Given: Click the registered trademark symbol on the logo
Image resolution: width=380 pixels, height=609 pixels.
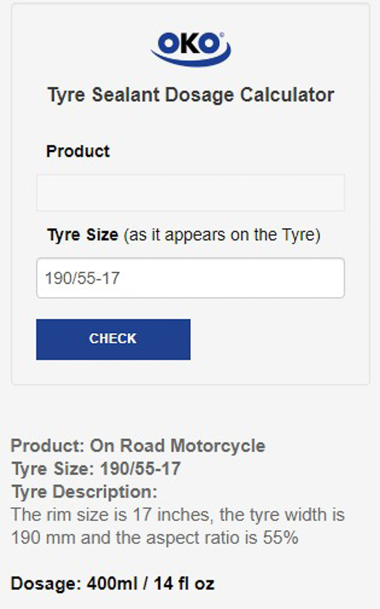Looking at the screenshot, I should click(x=221, y=35).
